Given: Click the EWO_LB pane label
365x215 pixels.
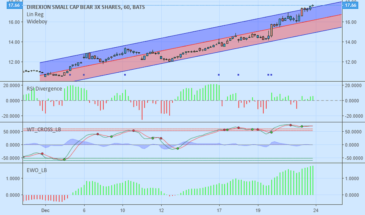Looking at the screenshot, I should pyautogui.click(x=37, y=170).
